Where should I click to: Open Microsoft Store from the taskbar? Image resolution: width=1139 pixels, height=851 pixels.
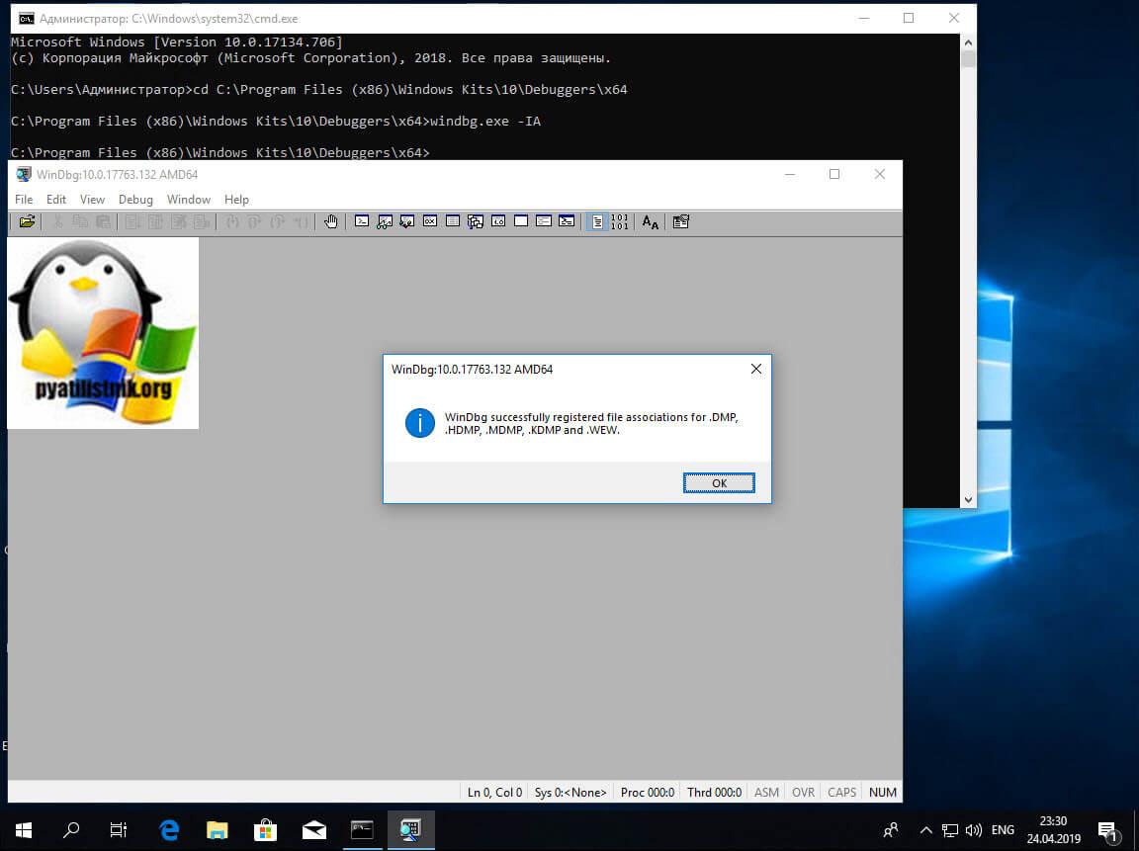tap(265, 829)
